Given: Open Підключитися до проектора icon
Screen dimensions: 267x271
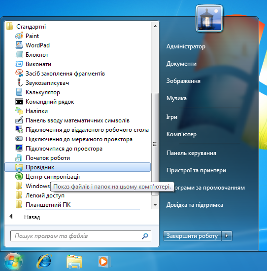Looking at the screenshot, I should (19, 148).
